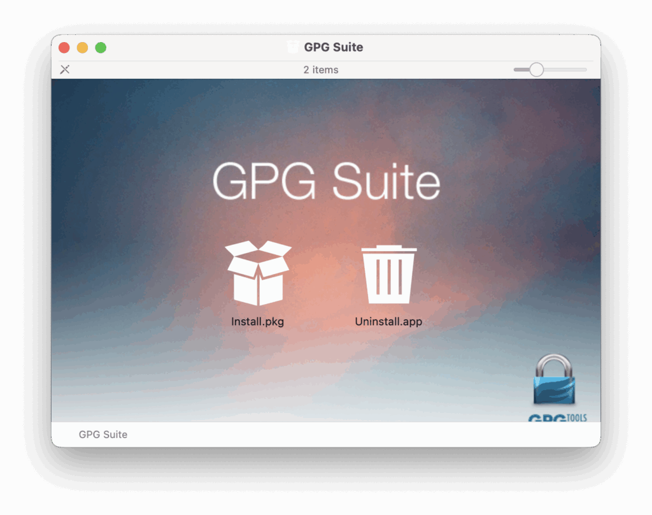Click the GPG Suite window title text
Image resolution: width=652 pixels, height=515 pixels.
tap(334, 47)
